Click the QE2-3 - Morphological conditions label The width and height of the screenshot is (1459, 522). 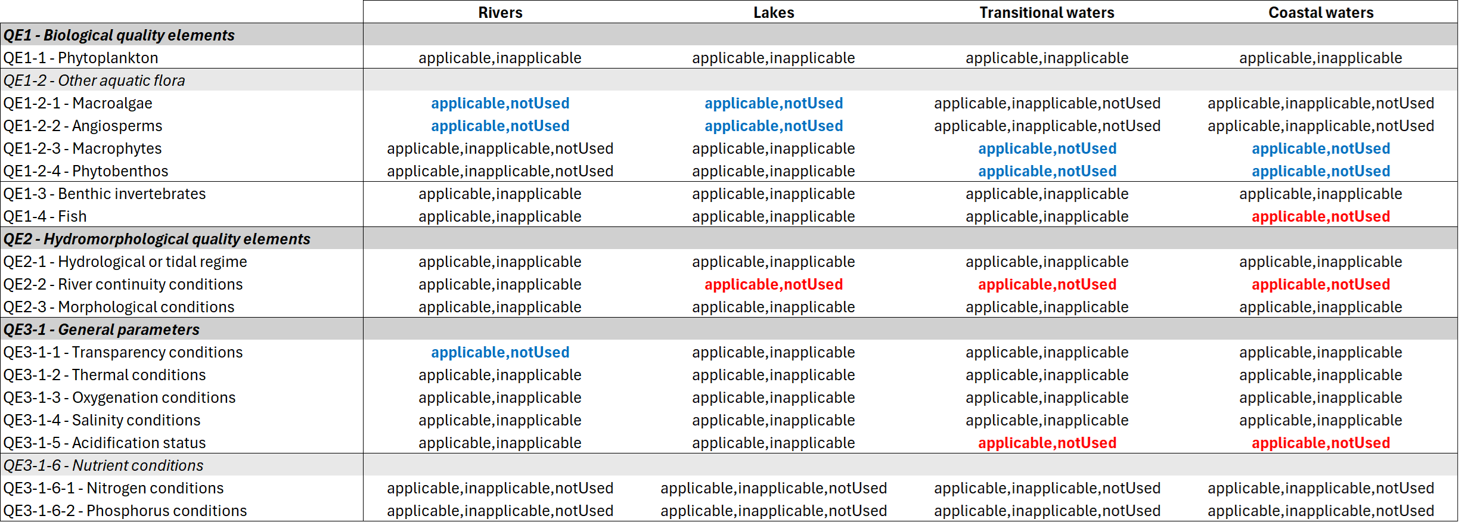click(119, 307)
